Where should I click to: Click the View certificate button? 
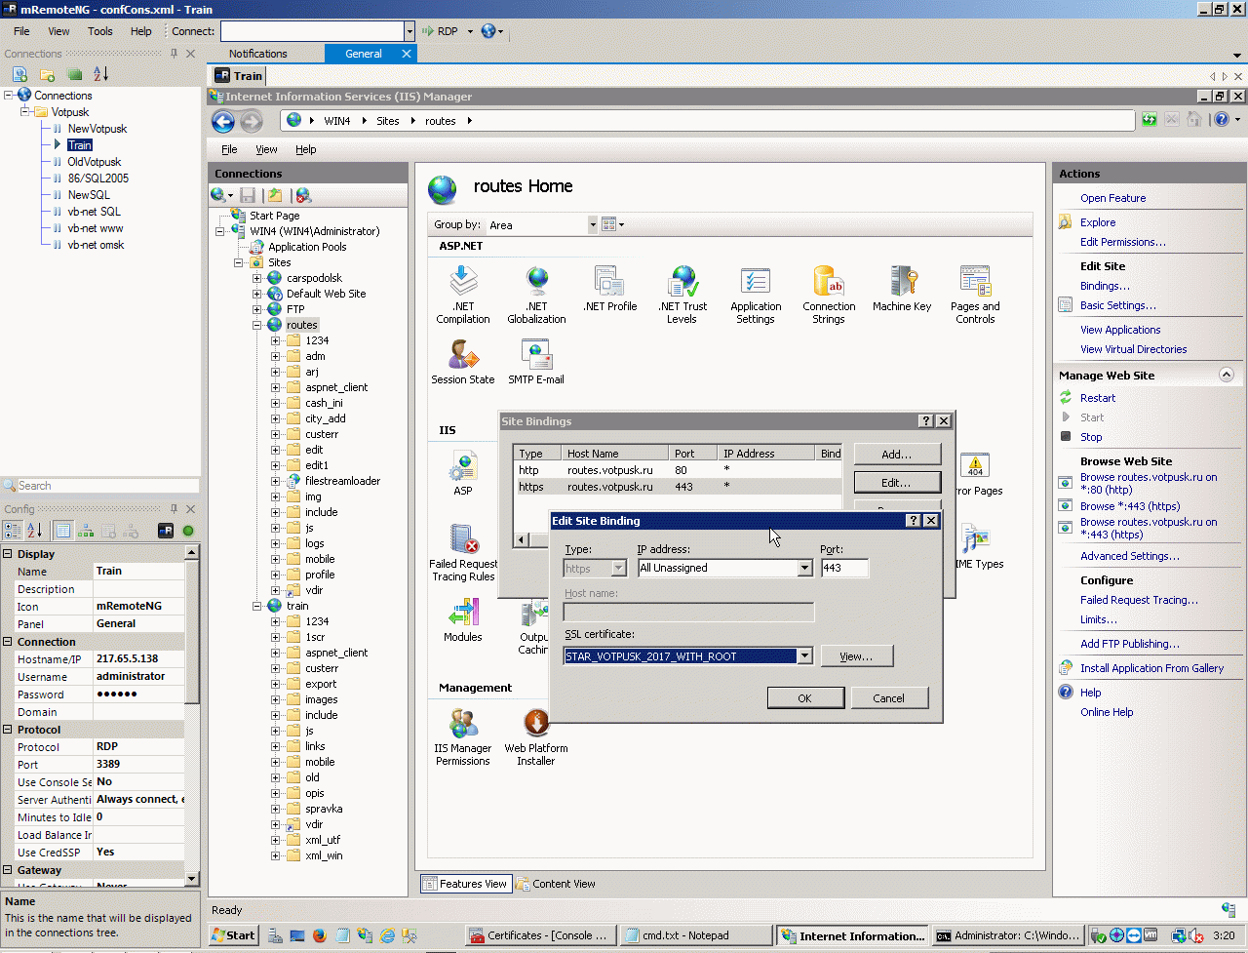pos(857,656)
